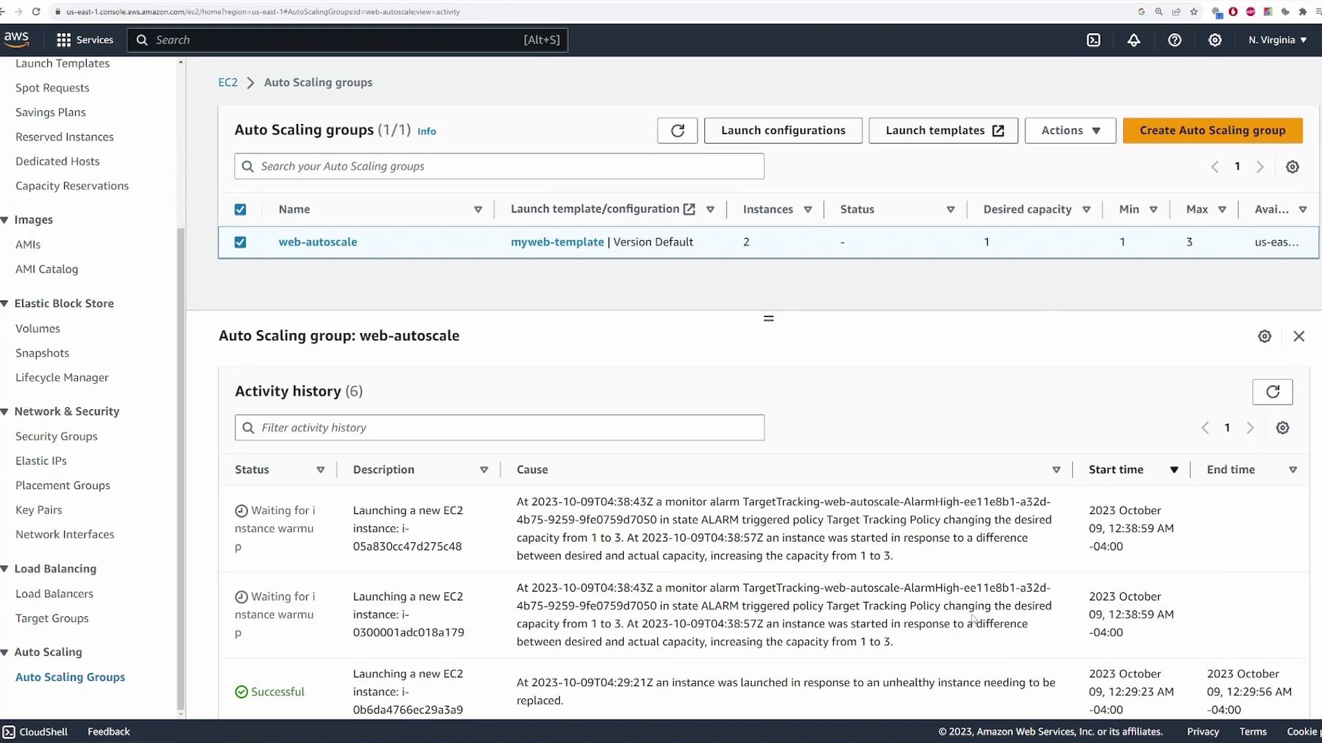Click the Services grid icon
Image resolution: width=1322 pixels, height=743 pixels.
64,40
